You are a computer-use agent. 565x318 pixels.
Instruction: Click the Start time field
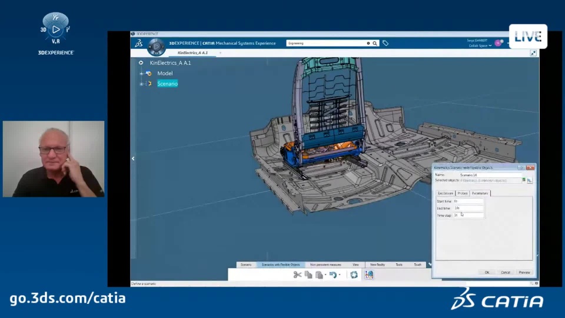tap(468, 201)
